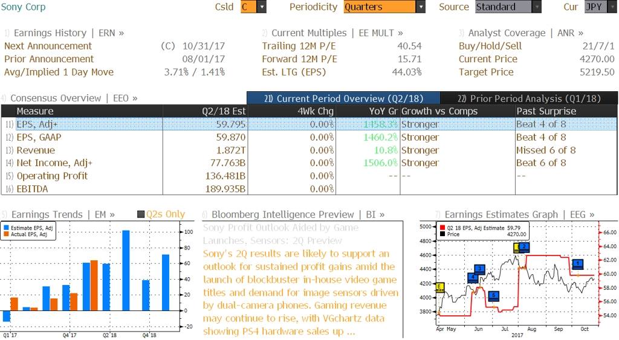Click Revenue YoY growth 10.8%
Image resolution: width=619 pixels, height=340 pixels.
(386, 150)
